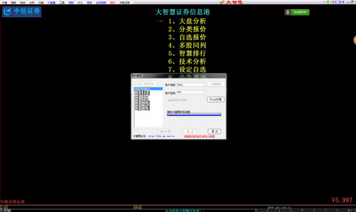The image size is (356, 212).
Task: Click the 退出 button in the login dialog
Action: tap(214, 131)
